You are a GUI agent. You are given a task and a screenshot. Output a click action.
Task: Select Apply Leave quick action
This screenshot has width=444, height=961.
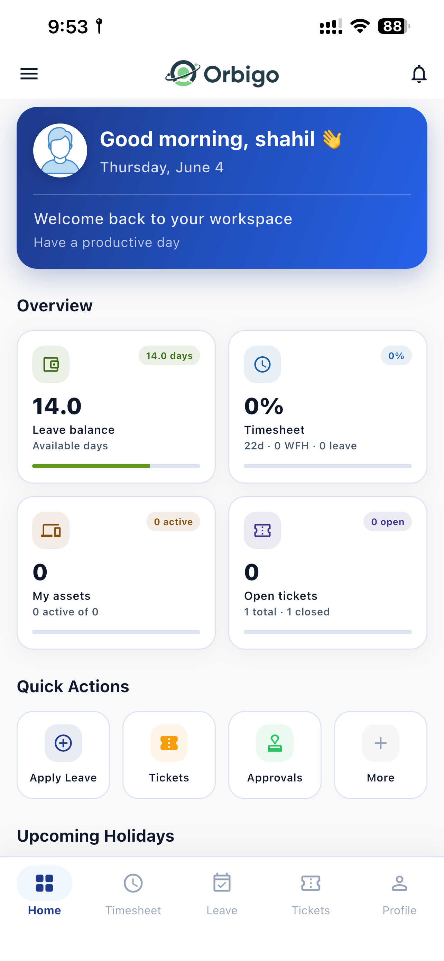(x=63, y=755)
